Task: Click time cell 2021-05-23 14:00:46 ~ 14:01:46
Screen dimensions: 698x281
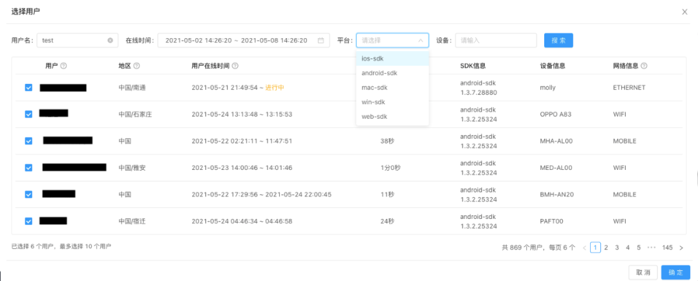Action: tap(242, 167)
